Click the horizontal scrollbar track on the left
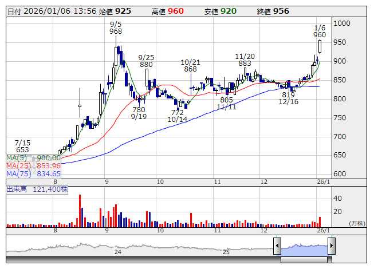The height and width of the screenshot is (269, 374). [143, 260]
